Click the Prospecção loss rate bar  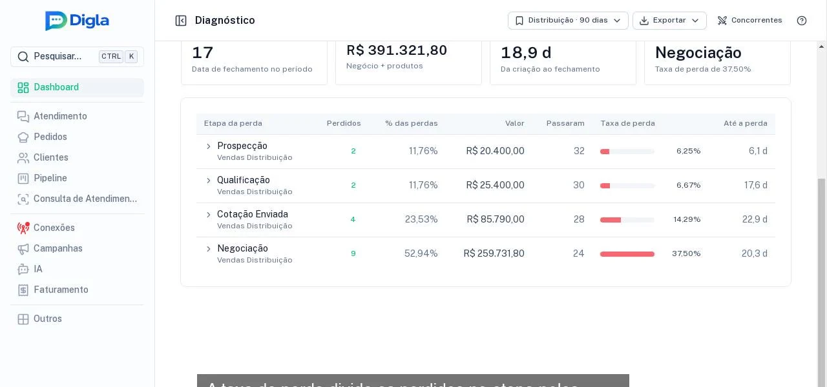[627, 152]
